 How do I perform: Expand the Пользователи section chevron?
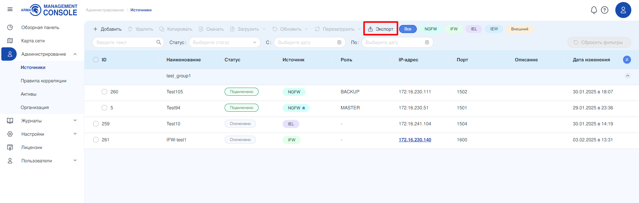(75, 160)
